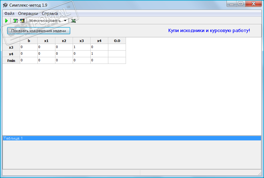The height and width of the screenshot is (178, 264).
Task: Select empty cell in row x3, column 0.0
Action: 117,47
